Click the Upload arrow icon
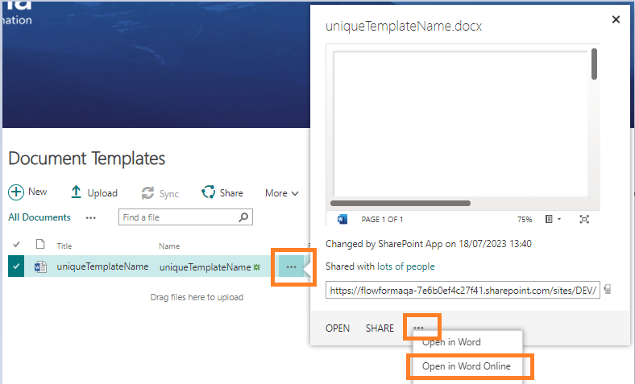635x384 pixels. pyautogui.click(x=76, y=192)
